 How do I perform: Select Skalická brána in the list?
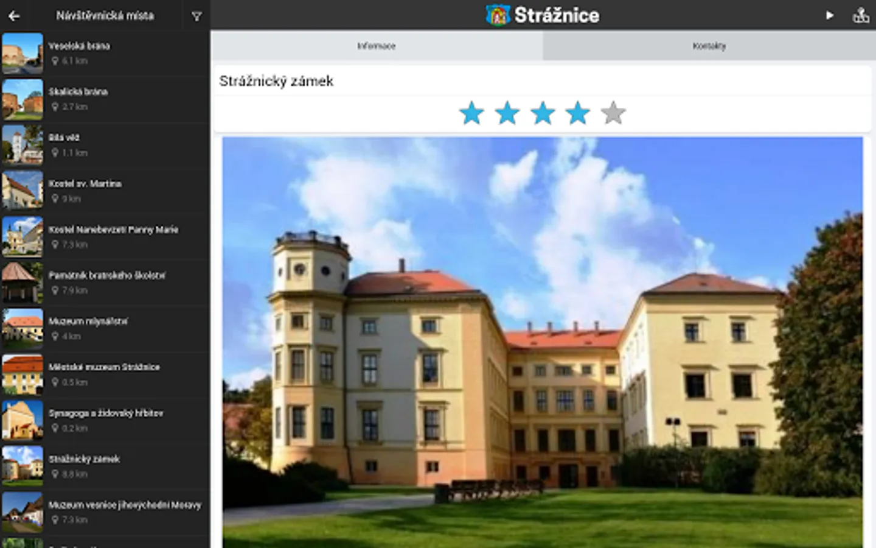(105, 99)
